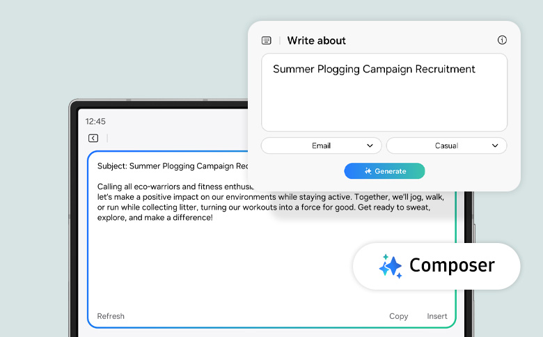
Task: Click the chevron arrow next to Casual
Action: pos(495,146)
